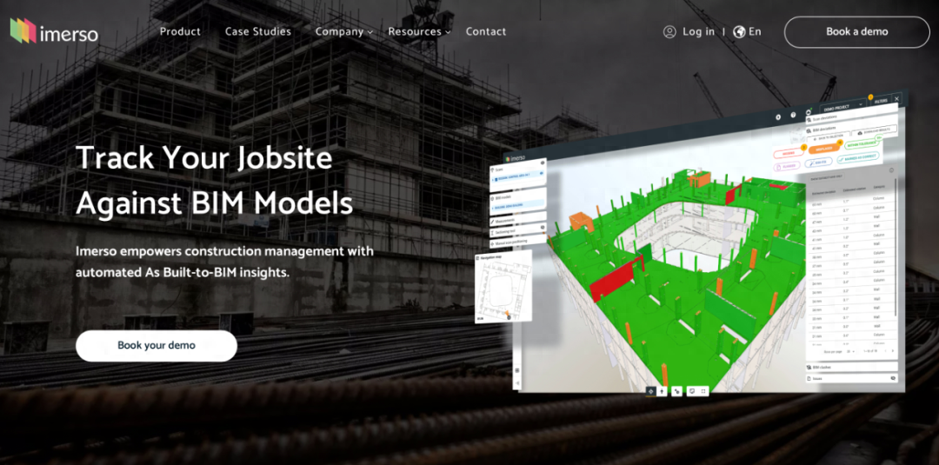Expand the Scan deviations section

pyautogui.click(x=850, y=114)
